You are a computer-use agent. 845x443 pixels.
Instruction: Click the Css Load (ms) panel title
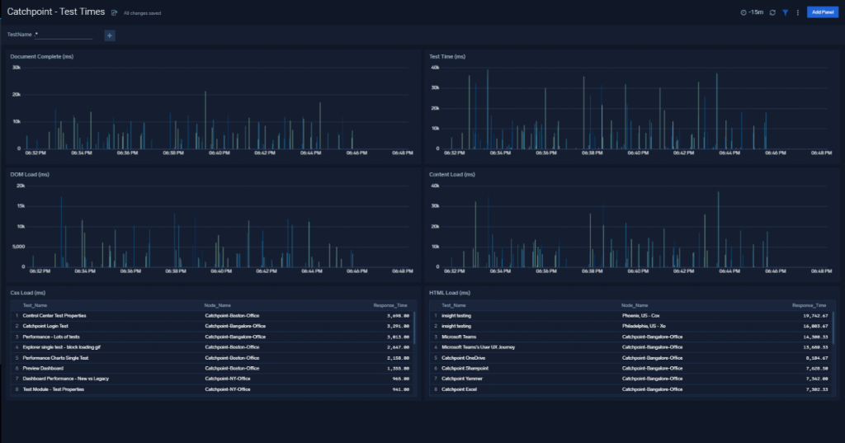pos(27,293)
